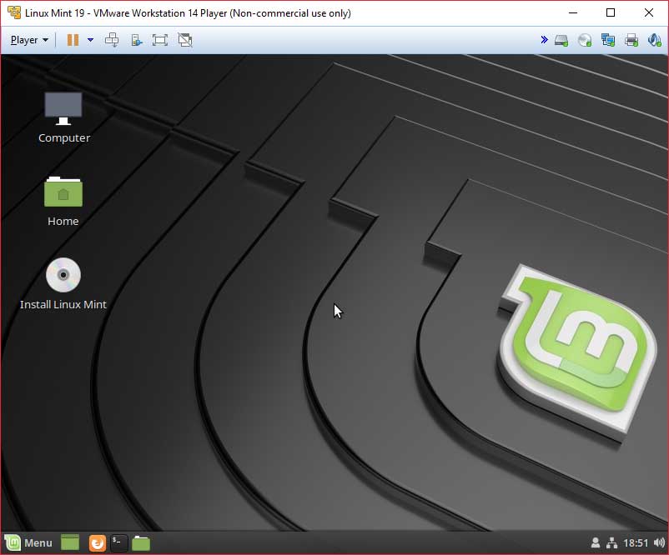Click the network adapter device icon
Viewport: 669px width, 555px height.
point(608,41)
